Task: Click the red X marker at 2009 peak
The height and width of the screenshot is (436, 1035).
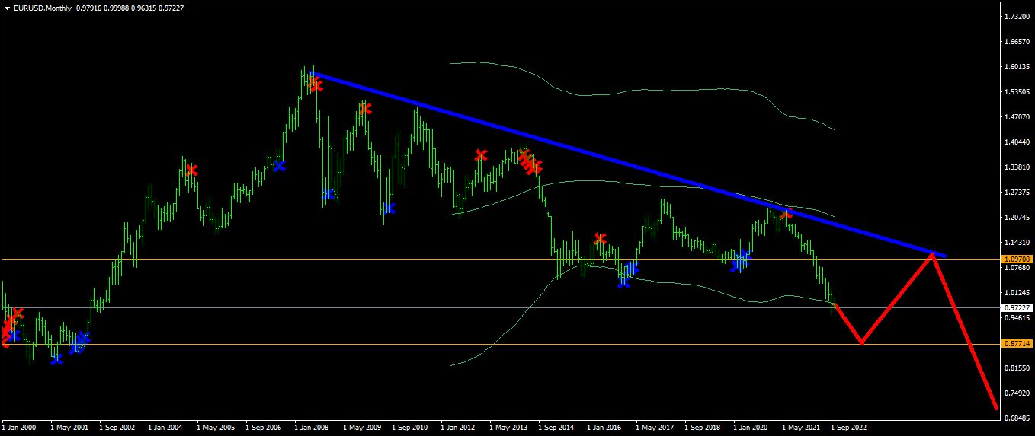Action: point(365,109)
